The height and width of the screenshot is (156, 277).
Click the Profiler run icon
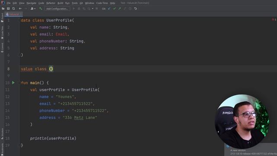(x=89, y=9)
